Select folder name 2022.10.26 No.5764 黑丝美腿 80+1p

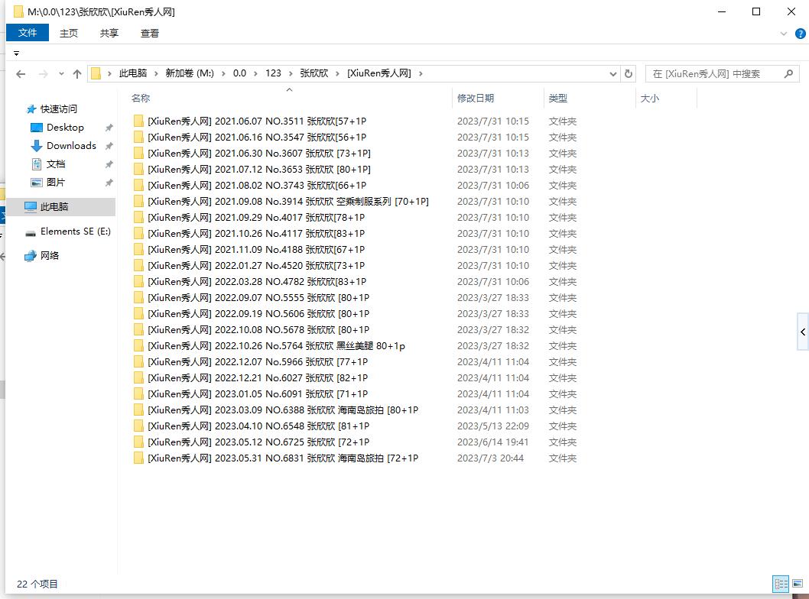click(x=277, y=346)
